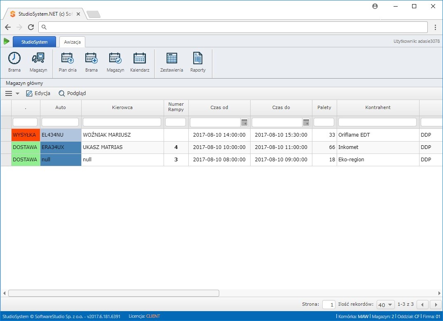
Task: Sort by Kontrahent column header
Action: 378,107
